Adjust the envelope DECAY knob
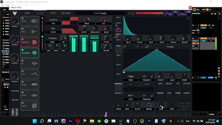Image resolution: width=222 pixels, height=125 pixels. [162, 38]
